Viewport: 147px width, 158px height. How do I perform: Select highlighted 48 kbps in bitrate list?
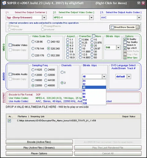tap(94, 87)
